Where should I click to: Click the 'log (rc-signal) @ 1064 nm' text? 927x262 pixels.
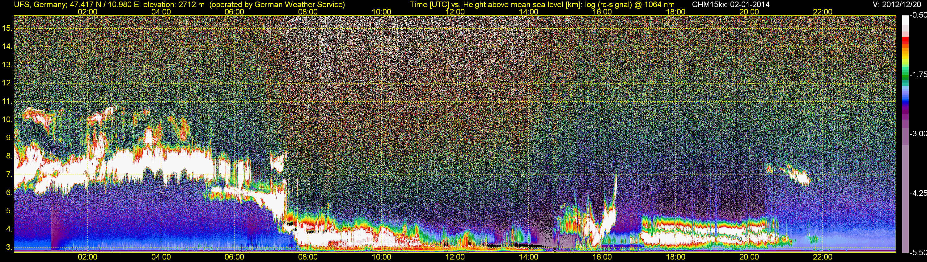629,4
